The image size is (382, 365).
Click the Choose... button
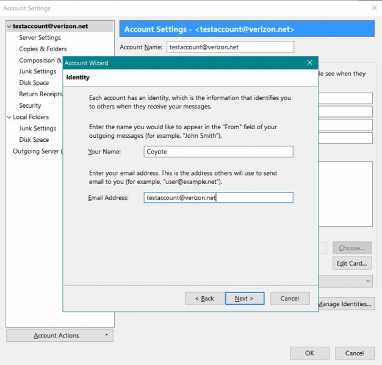352,248
